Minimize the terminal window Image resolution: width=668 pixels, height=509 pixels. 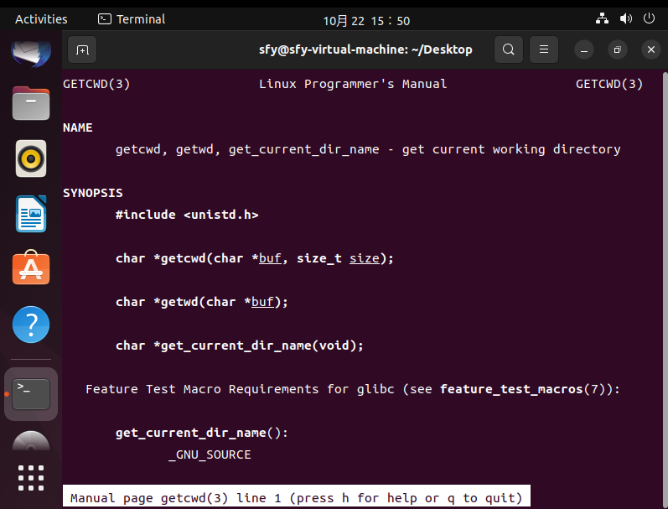(x=584, y=49)
